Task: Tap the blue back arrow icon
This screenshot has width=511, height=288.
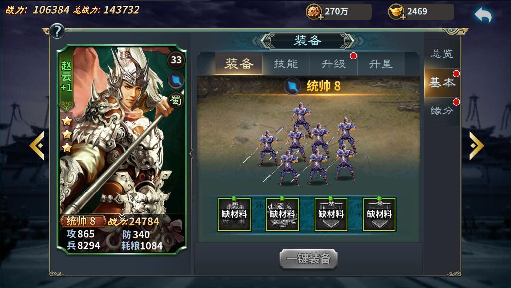Action: click(483, 15)
